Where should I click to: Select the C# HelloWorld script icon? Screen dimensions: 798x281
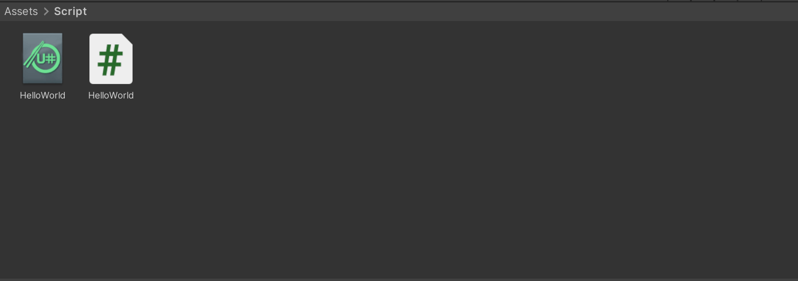tap(111, 58)
